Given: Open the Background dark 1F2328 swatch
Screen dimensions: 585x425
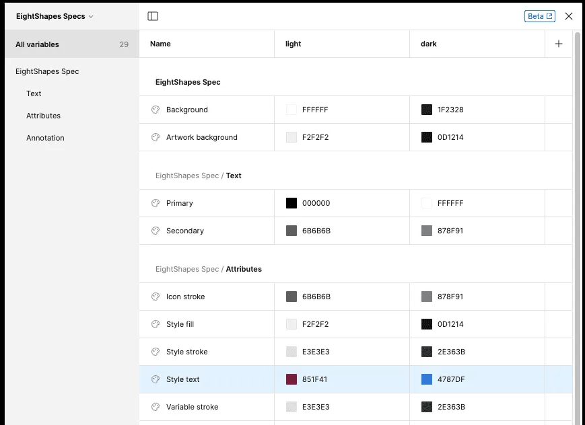Looking at the screenshot, I should tap(427, 110).
